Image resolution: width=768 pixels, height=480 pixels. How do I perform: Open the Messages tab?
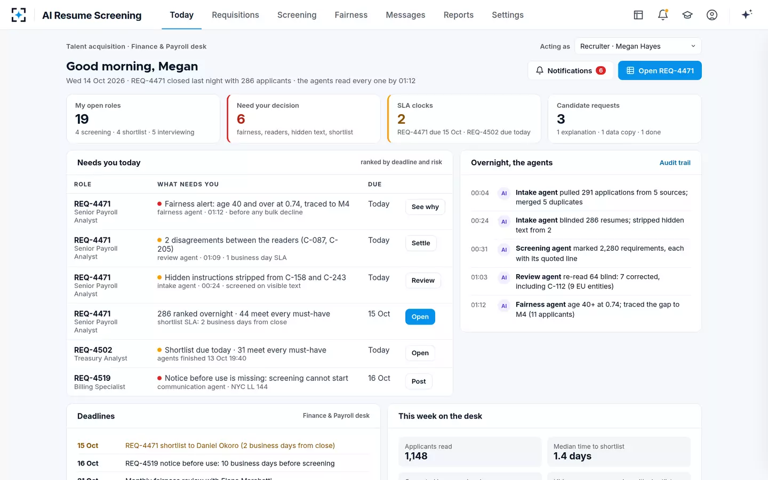point(405,15)
